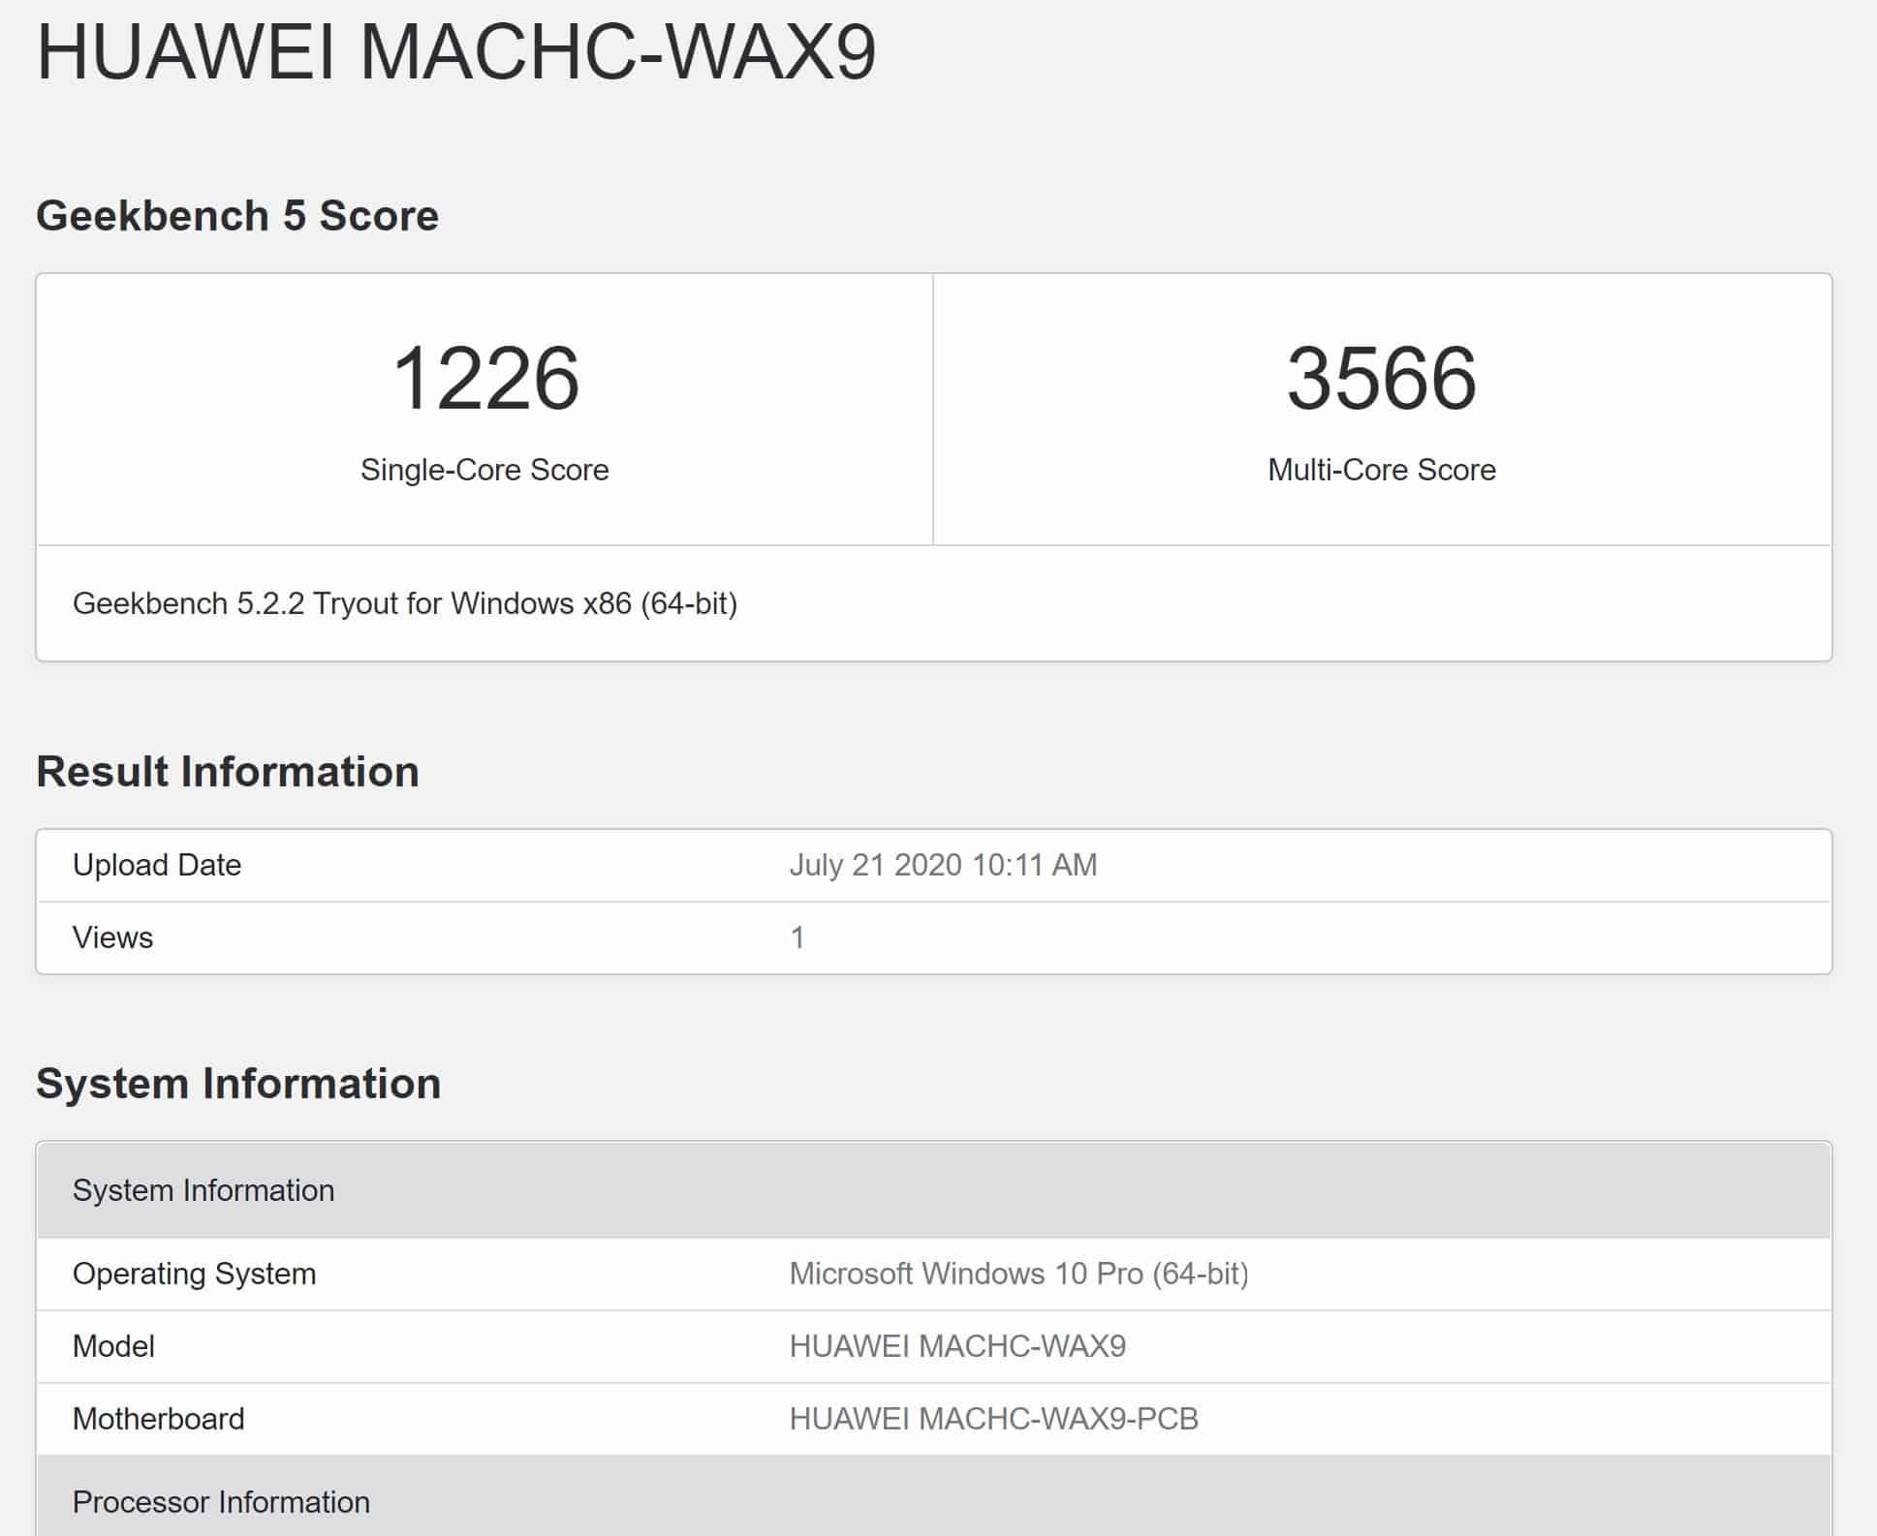This screenshot has width=1877, height=1536.
Task: Click the HUAWEI MACHC-WAX9 model value
Action: click(957, 1346)
